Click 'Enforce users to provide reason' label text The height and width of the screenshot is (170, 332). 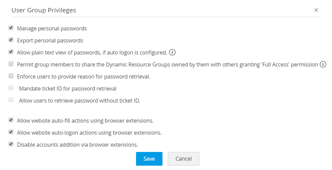click(x=83, y=76)
